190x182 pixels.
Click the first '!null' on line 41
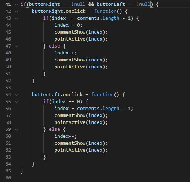[x=78, y=4]
